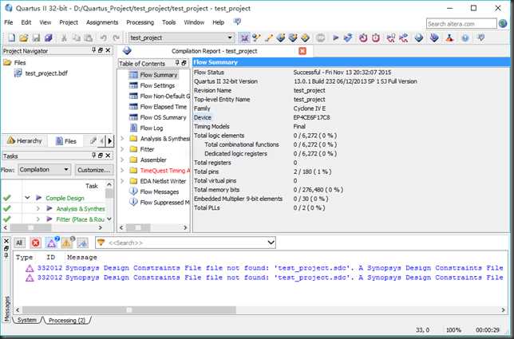Toggle the purple critical warning filter
The height and width of the screenshot is (339, 514).
click(x=51, y=242)
